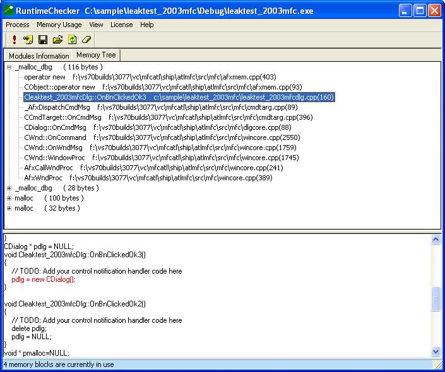Click the 'void * pmalloc=NULL;' source line
This screenshot has height=372, width=445.
(37, 353)
